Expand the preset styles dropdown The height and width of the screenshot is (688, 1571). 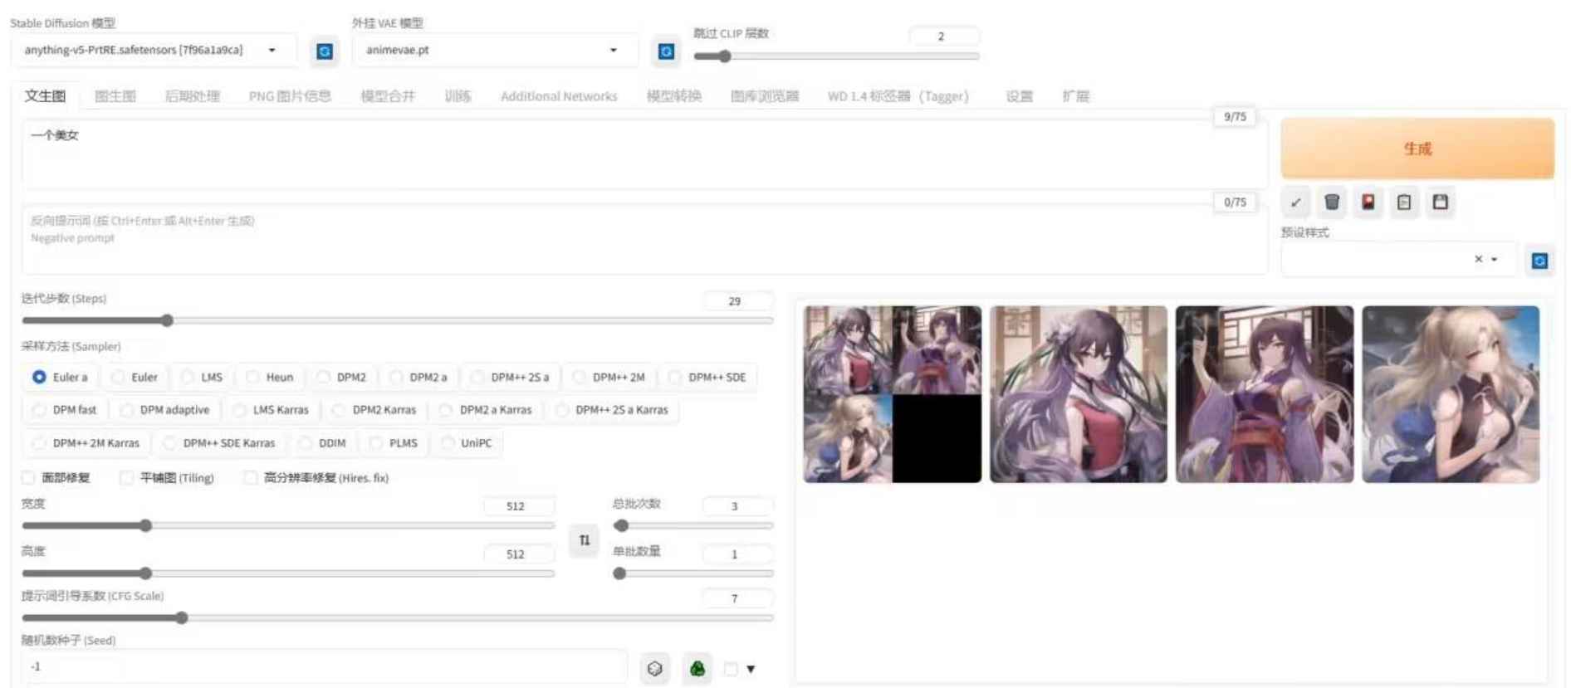pyautogui.click(x=1495, y=260)
